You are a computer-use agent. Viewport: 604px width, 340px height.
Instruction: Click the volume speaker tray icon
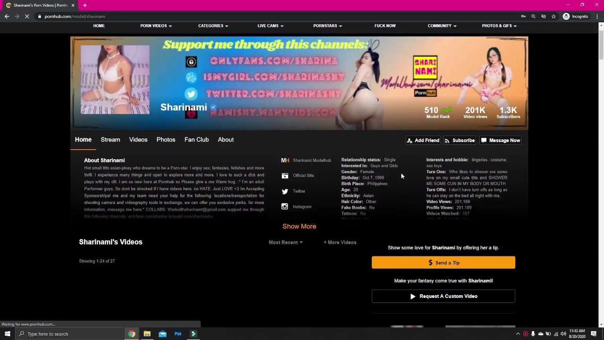click(x=563, y=334)
